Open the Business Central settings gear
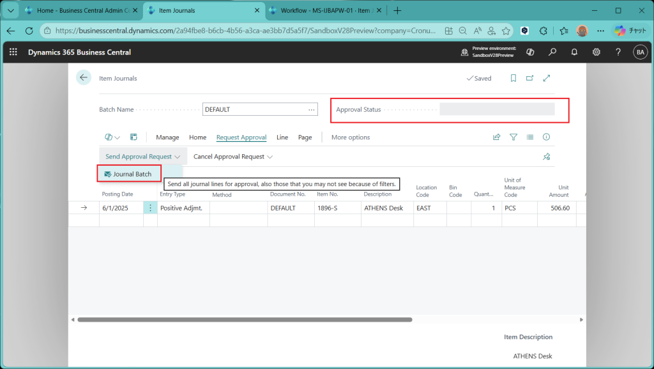 click(596, 52)
